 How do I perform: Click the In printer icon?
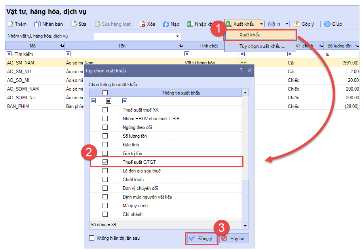tap(272, 24)
